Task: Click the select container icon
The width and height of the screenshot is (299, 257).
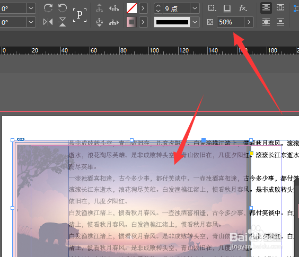Action: point(99,8)
